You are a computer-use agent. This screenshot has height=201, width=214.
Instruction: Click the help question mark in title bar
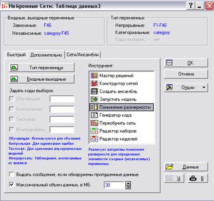(x=191, y=6)
